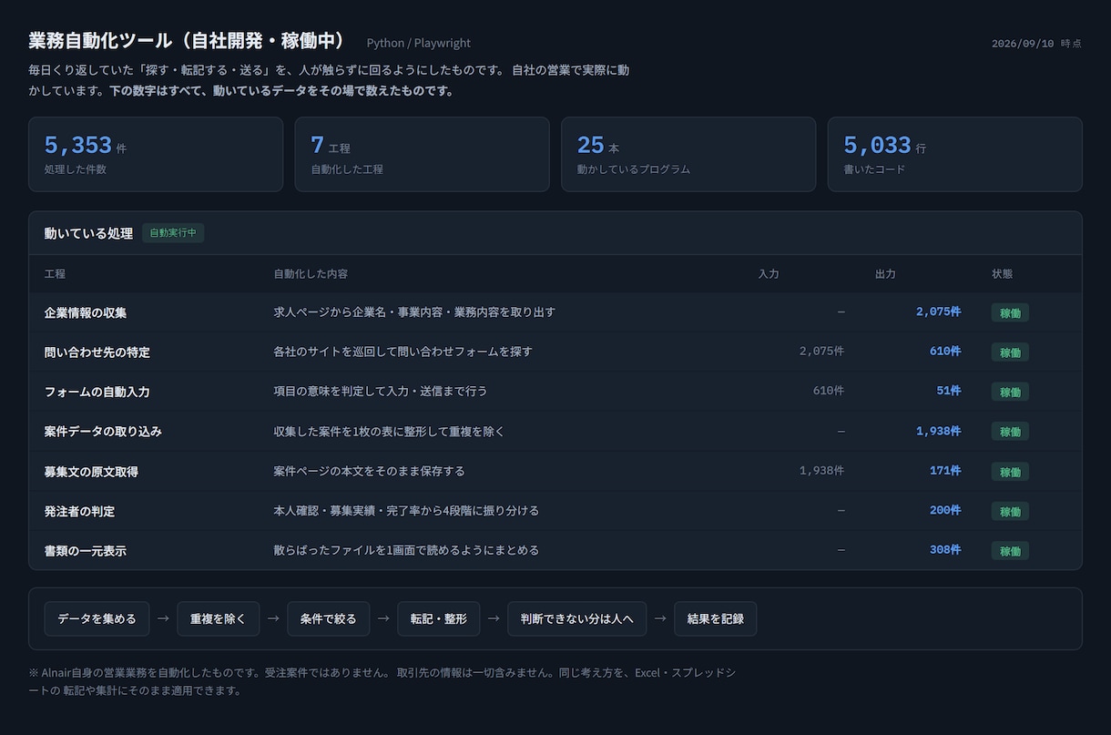Screen dimensions: 1111x735
Task: Click the データを集める step button
Action: coord(97,618)
